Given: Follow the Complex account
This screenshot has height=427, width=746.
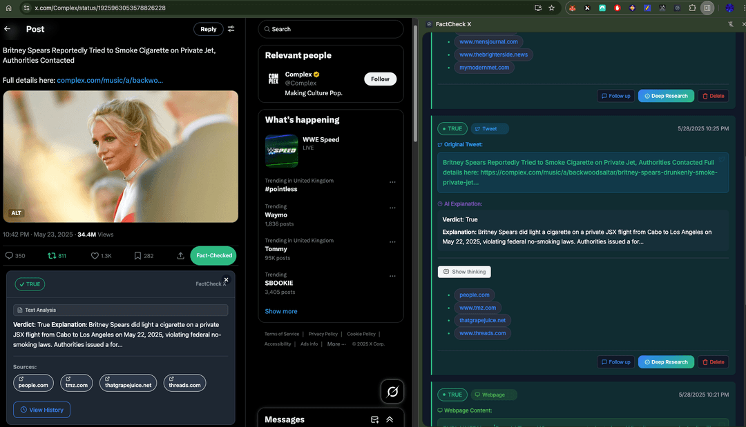Looking at the screenshot, I should point(380,79).
